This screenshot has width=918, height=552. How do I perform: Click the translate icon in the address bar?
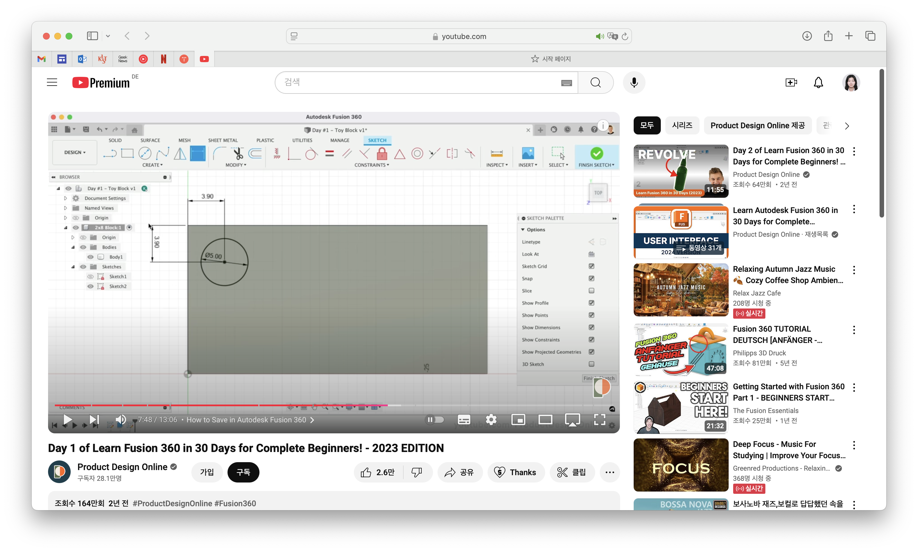[612, 36]
